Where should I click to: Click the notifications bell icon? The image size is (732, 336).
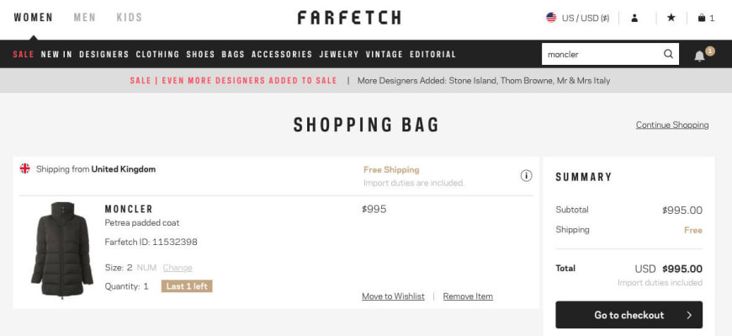[x=699, y=57]
